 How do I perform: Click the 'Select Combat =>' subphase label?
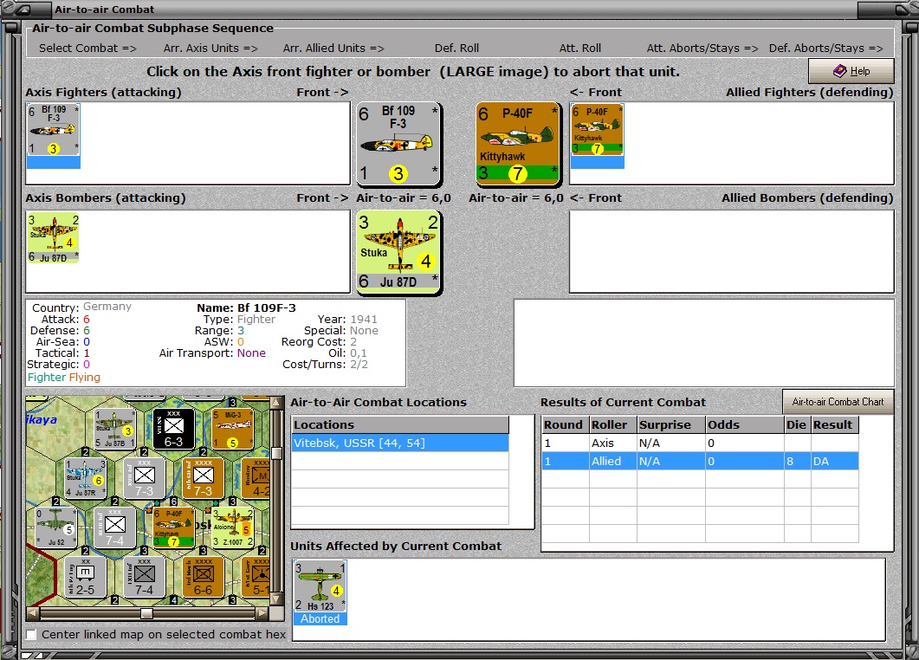pyautogui.click(x=87, y=48)
